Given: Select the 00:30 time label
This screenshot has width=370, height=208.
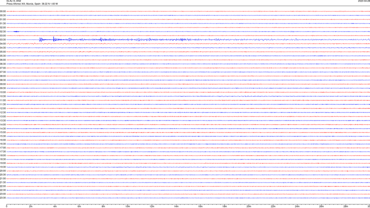Looking at the screenshot, I should click(3, 15).
